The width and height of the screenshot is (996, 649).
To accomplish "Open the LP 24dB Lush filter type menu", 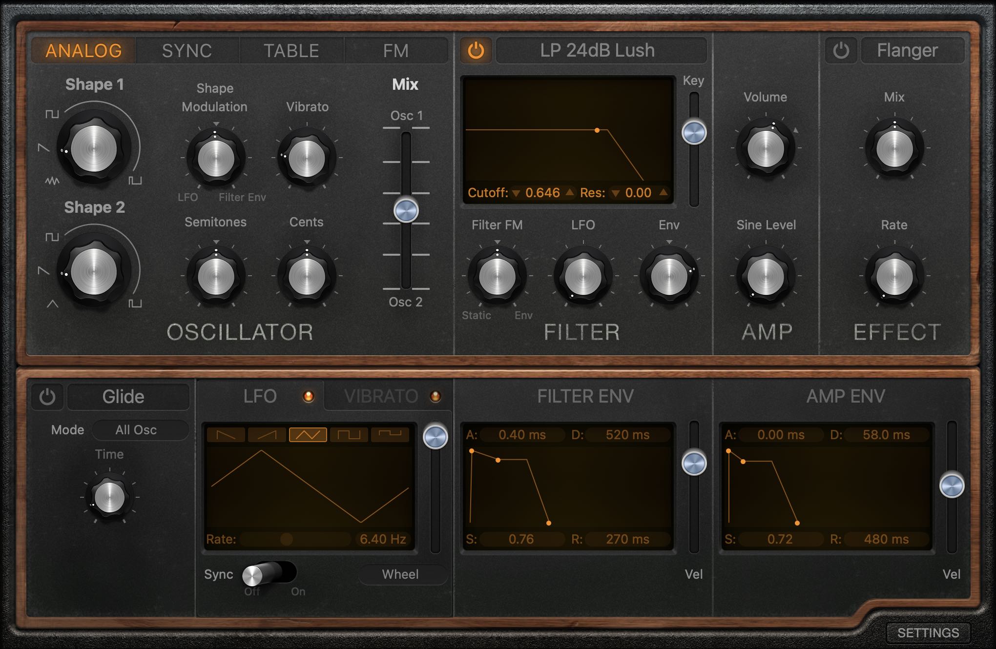I will [601, 51].
